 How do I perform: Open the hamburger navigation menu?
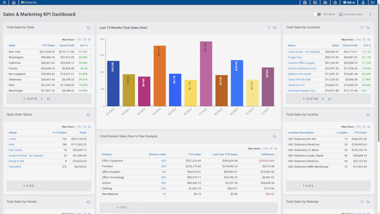click(x=4, y=3)
